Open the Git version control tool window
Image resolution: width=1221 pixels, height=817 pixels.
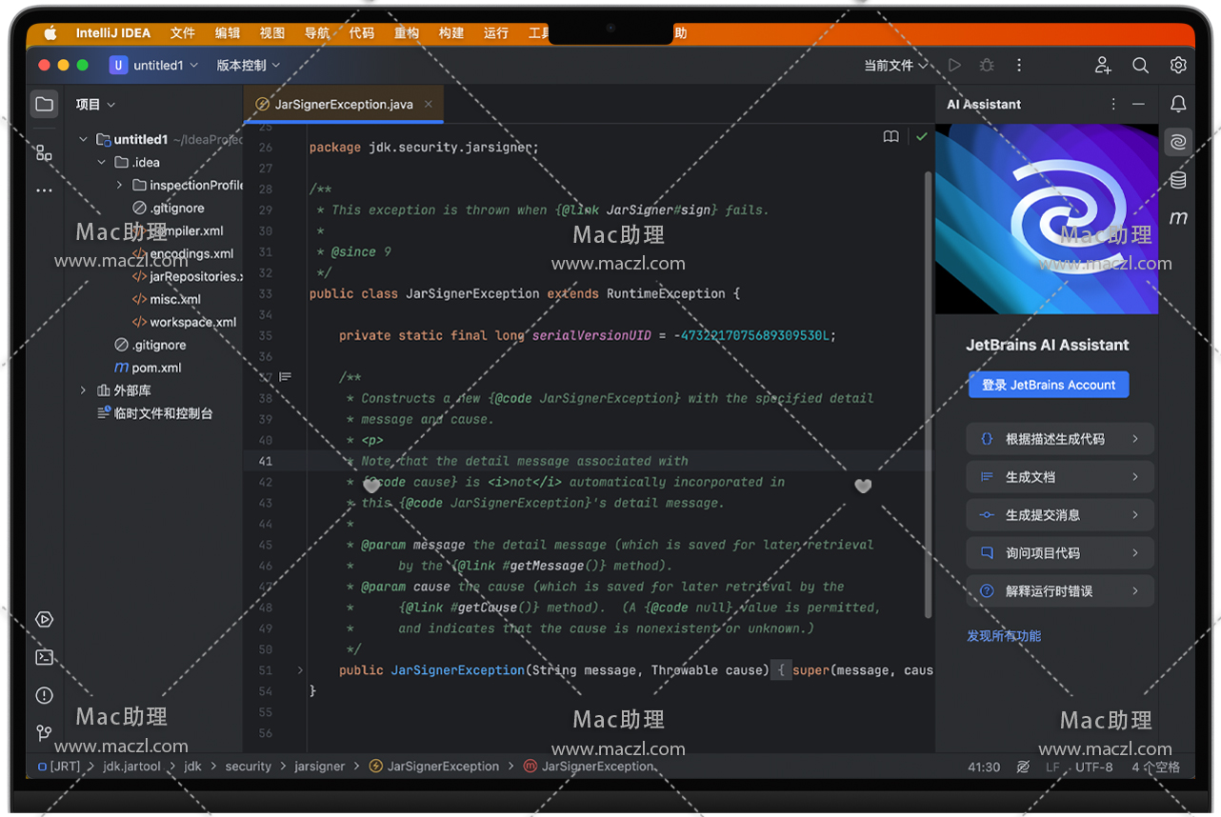(44, 732)
